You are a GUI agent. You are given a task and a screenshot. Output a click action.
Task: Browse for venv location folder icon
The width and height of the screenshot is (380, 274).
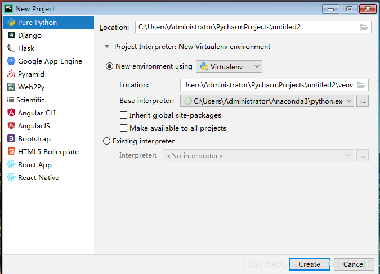coord(361,85)
